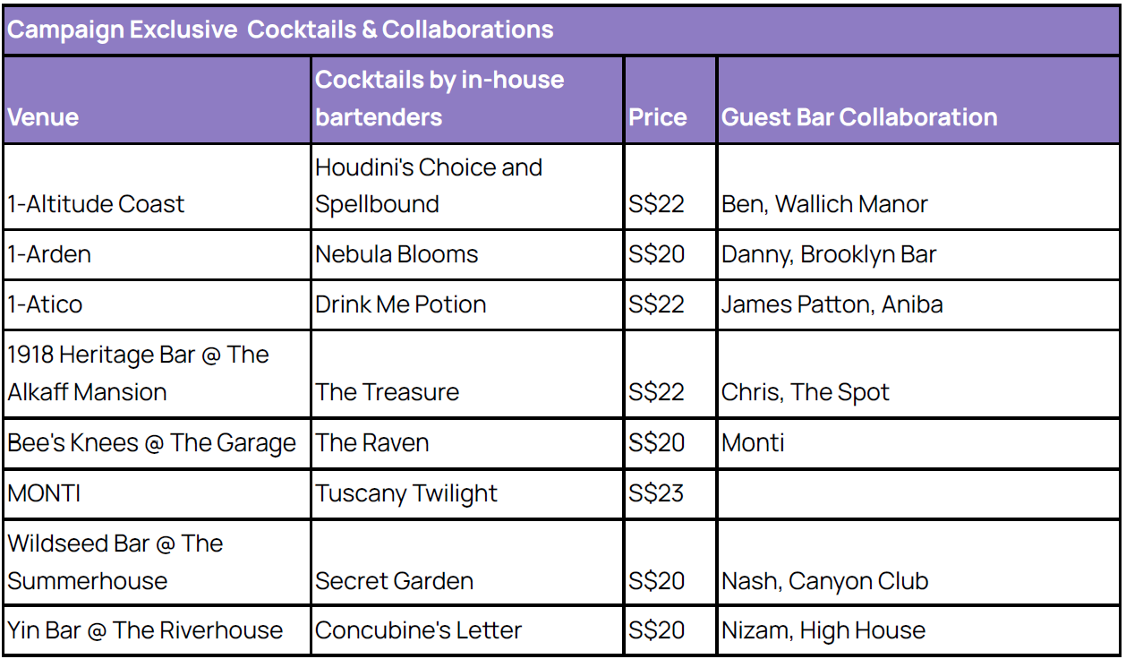The image size is (1126, 659).
Task: Select the Houdini's Choice and Spellbound cell
Action: tap(467, 186)
